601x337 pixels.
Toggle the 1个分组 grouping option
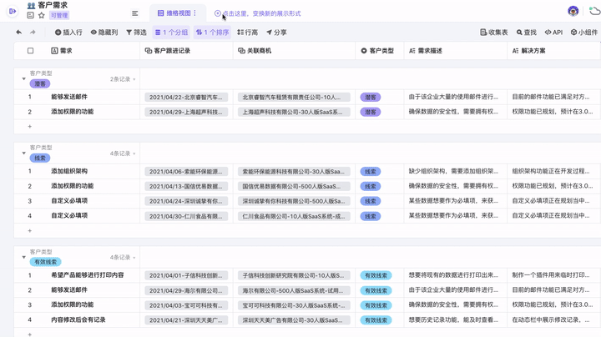click(171, 33)
